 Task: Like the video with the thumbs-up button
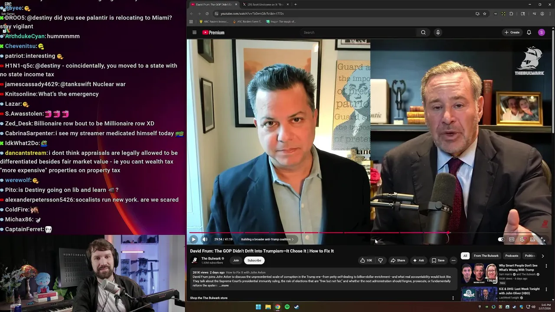coord(366,260)
